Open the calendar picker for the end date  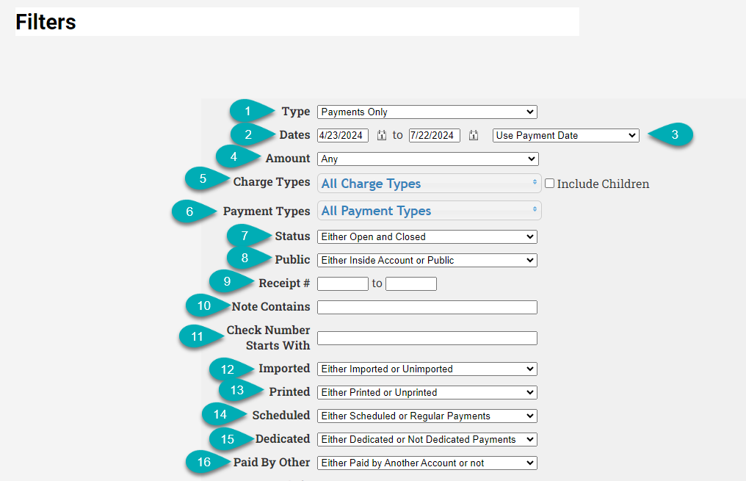pos(473,135)
